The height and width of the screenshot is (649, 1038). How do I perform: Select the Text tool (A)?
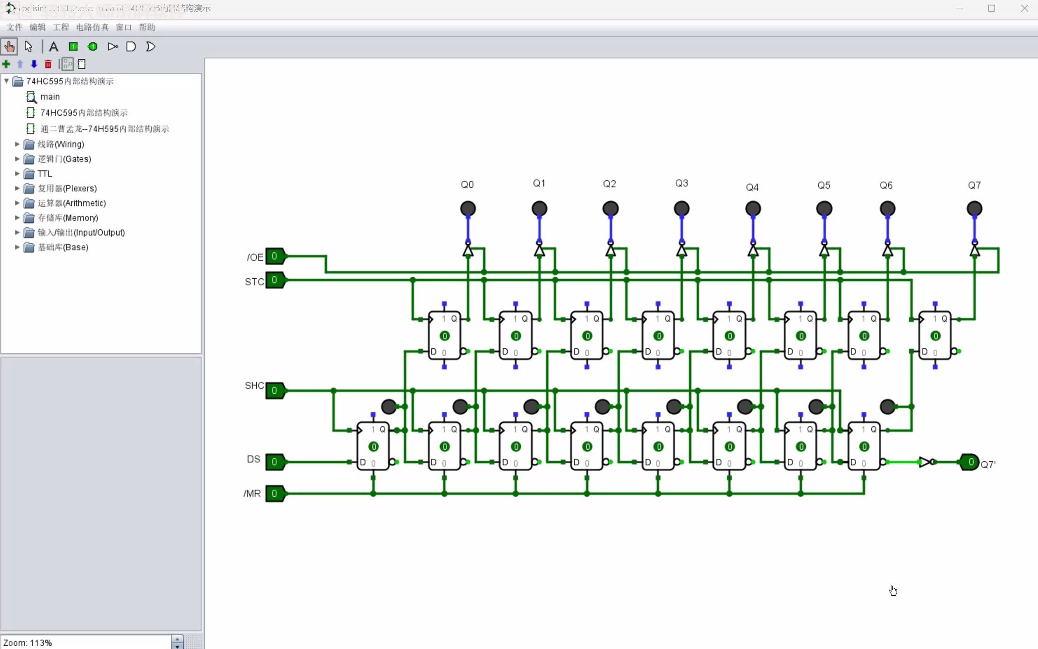click(x=54, y=47)
